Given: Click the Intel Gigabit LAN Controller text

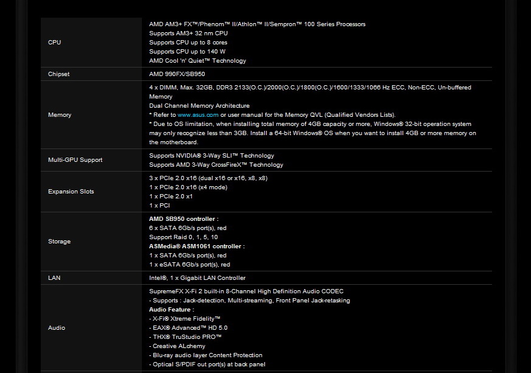Looking at the screenshot, I should 197,278.
